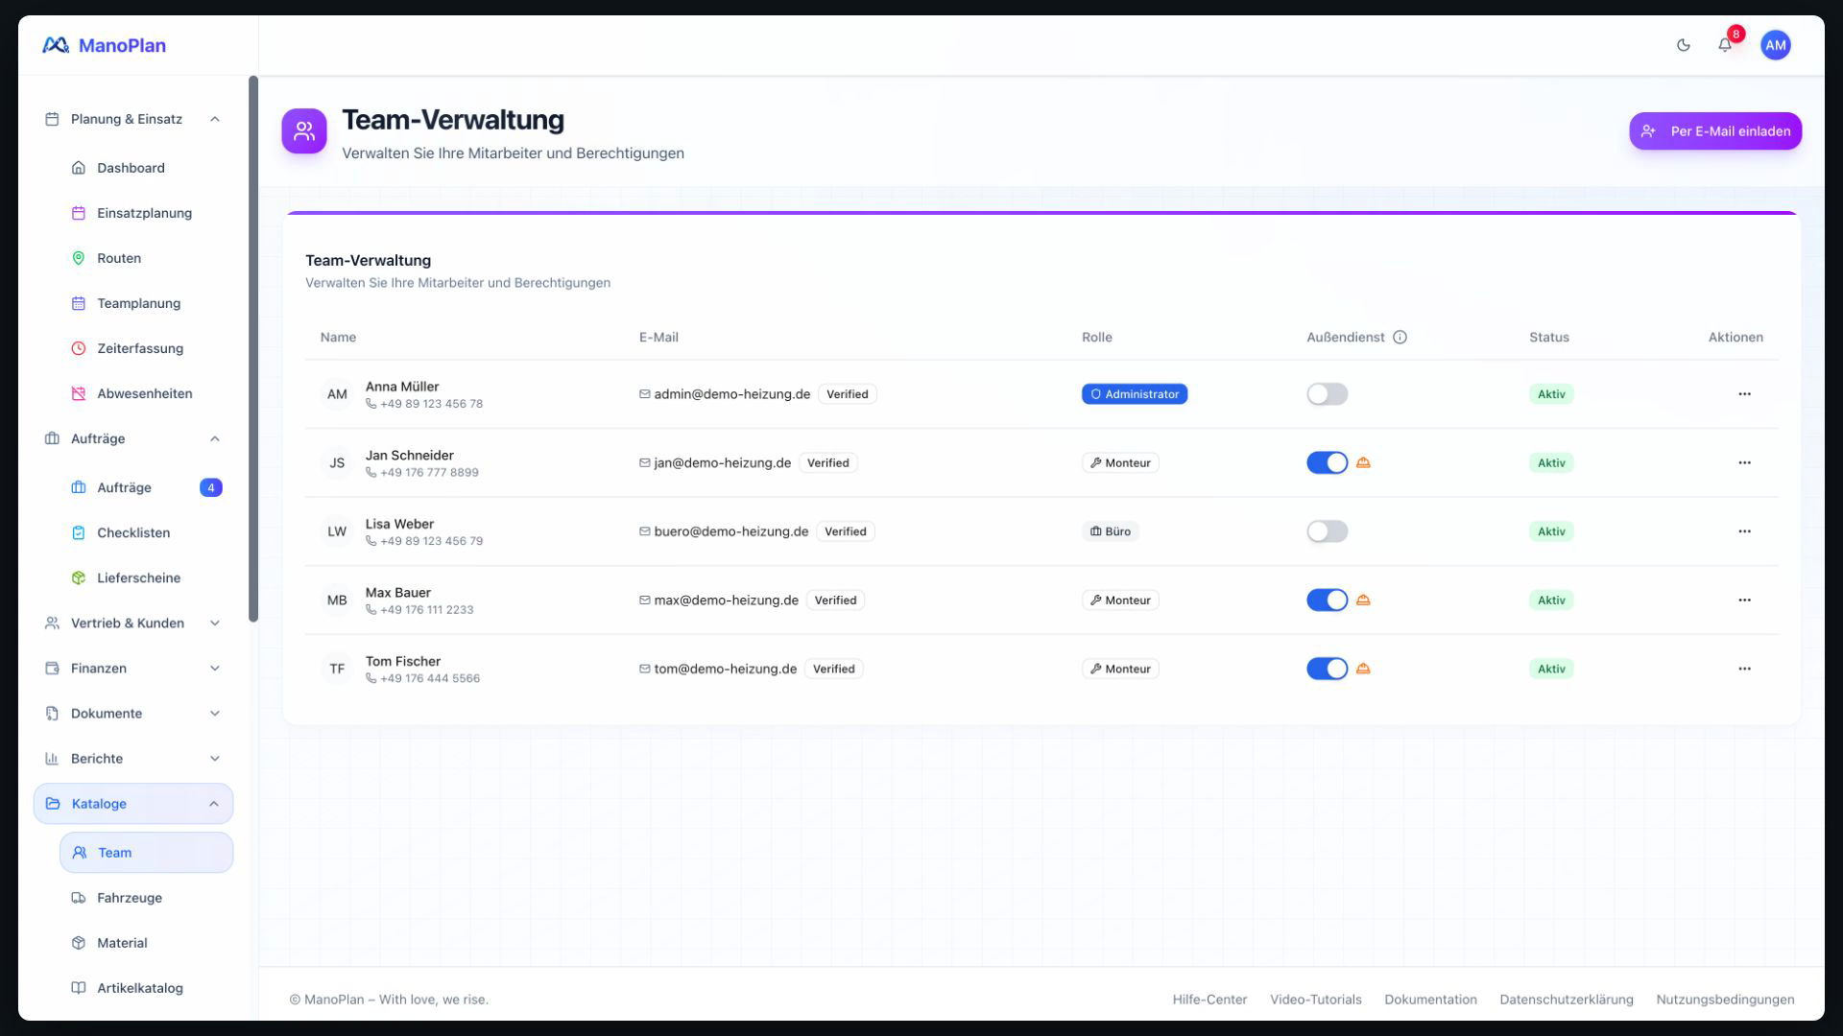Image resolution: width=1843 pixels, height=1036 pixels.
Task: Open Datenschutzerklärung link
Action: point(1566,1000)
